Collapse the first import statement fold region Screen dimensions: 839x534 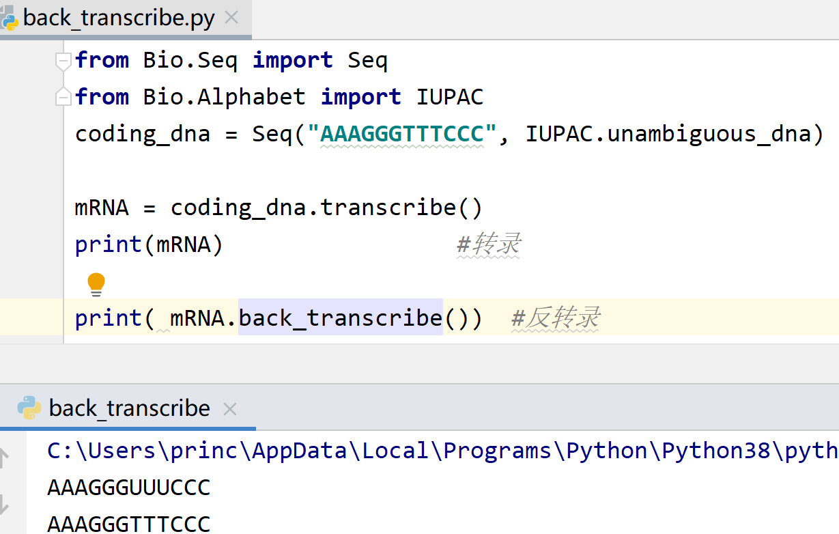[62, 60]
